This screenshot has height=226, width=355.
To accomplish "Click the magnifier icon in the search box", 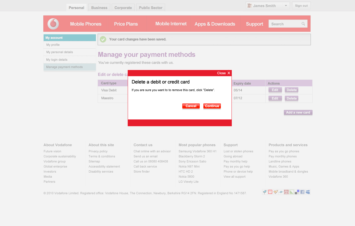I will tap(303, 24).
